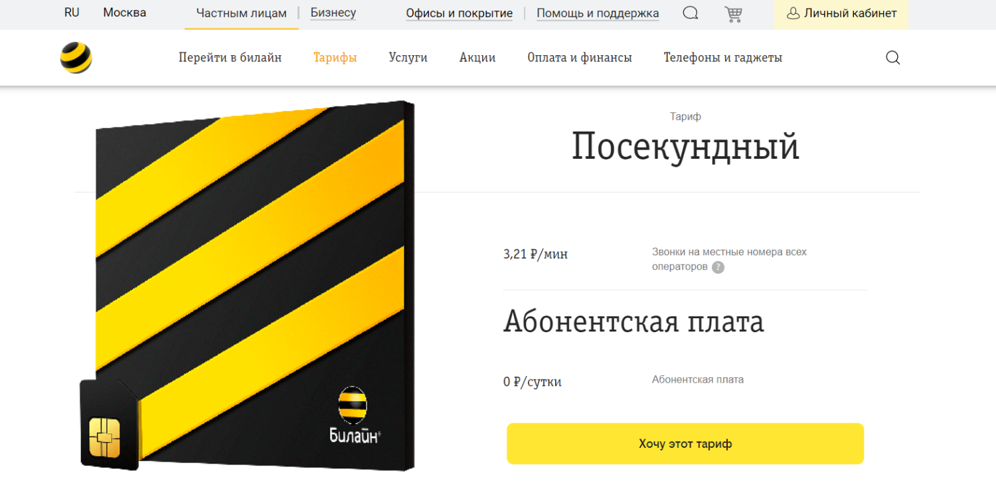Open the Тарифы menu item
The width and height of the screenshot is (996, 491).
click(x=335, y=58)
